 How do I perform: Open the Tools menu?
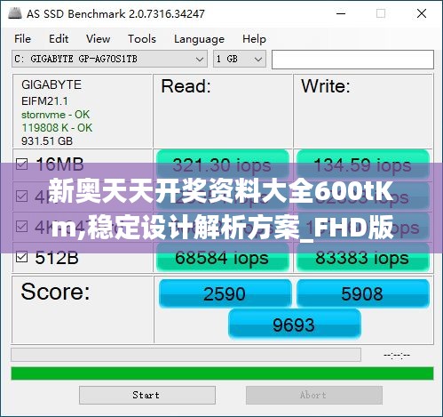click(142, 39)
